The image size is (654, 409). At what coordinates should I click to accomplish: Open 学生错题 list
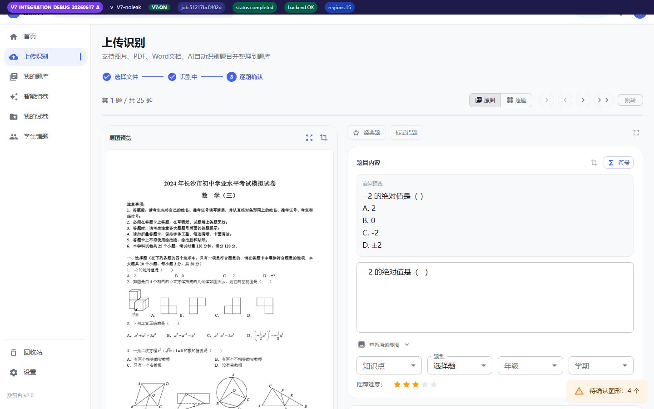45,136
